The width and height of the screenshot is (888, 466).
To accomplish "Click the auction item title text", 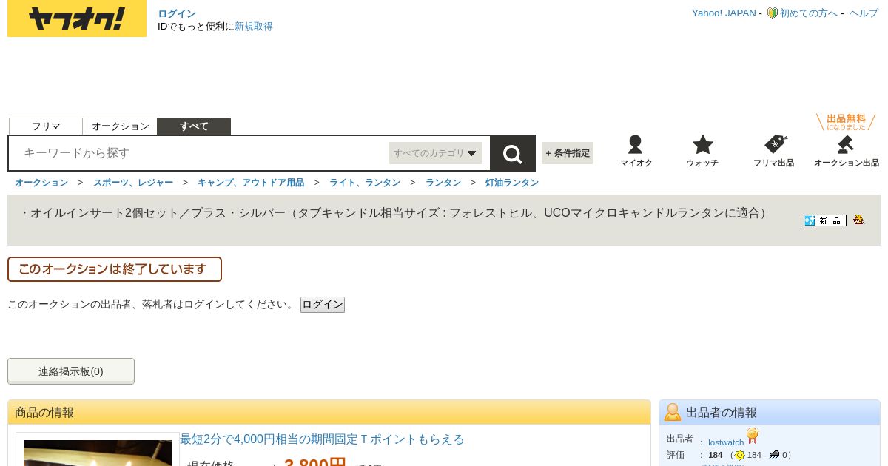I will (395, 213).
